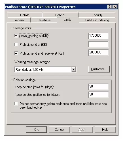The height and width of the screenshot is (141, 123).
Task: Open the Policies tab
Action: [x=60, y=15]
